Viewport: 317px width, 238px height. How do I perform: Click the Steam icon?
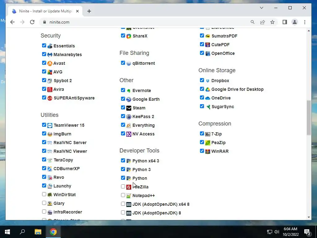pyautogui.click(x=129, y=108)
